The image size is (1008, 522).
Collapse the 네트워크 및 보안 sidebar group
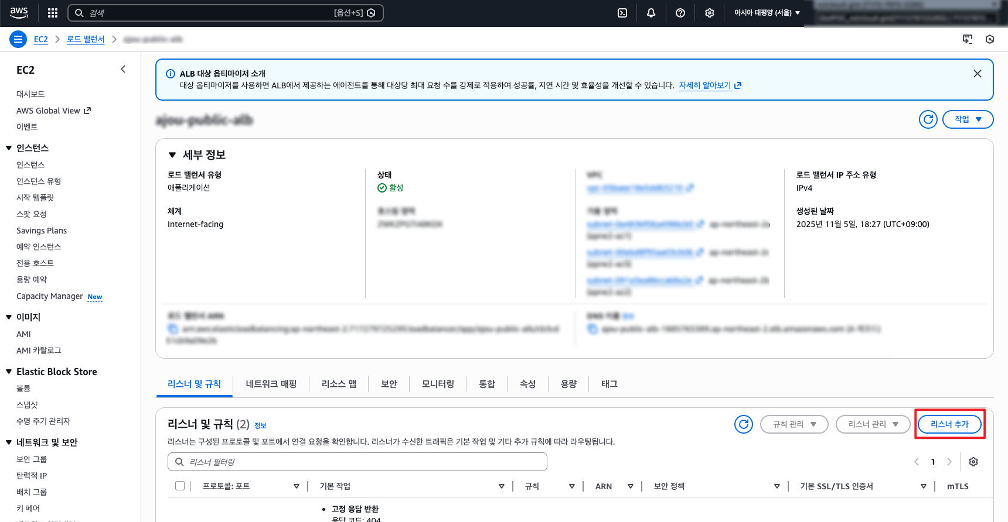click(9, 442)
